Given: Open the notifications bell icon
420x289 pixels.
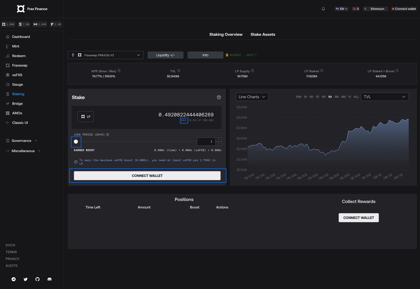Looking at the screenshot, I should point(323,9).
